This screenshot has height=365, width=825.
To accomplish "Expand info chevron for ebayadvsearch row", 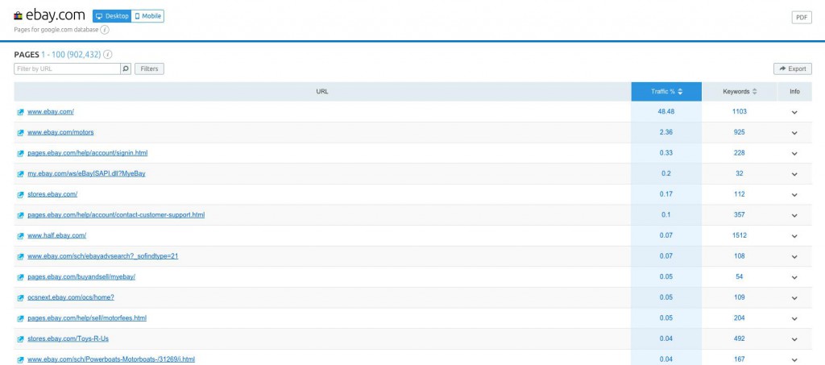I will click(794, 257).
